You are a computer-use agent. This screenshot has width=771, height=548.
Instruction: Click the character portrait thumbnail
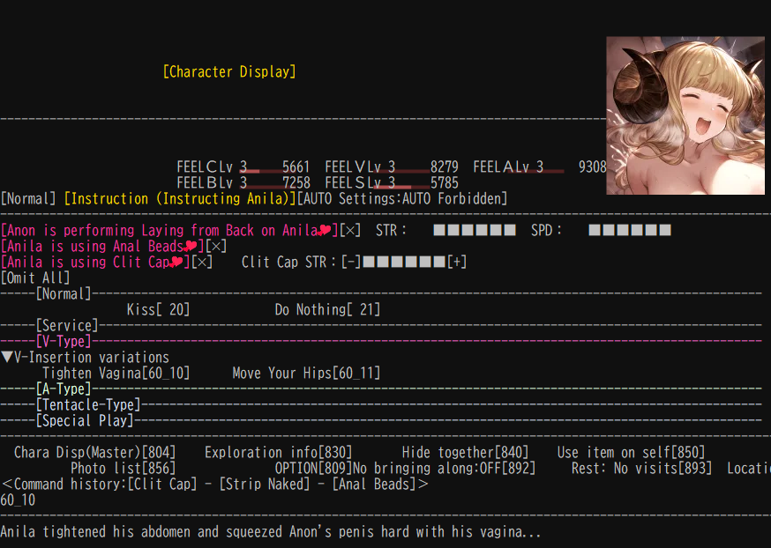(685, 115)
